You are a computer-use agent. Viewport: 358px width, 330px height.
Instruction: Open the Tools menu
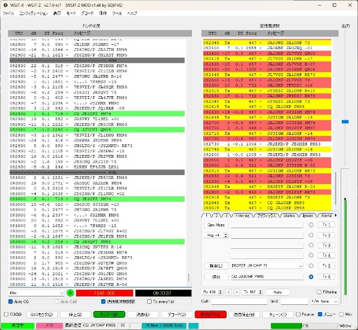117,13
